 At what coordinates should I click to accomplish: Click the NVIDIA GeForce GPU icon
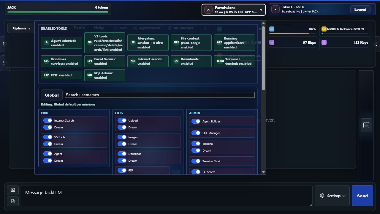click(x=324, y=29)
